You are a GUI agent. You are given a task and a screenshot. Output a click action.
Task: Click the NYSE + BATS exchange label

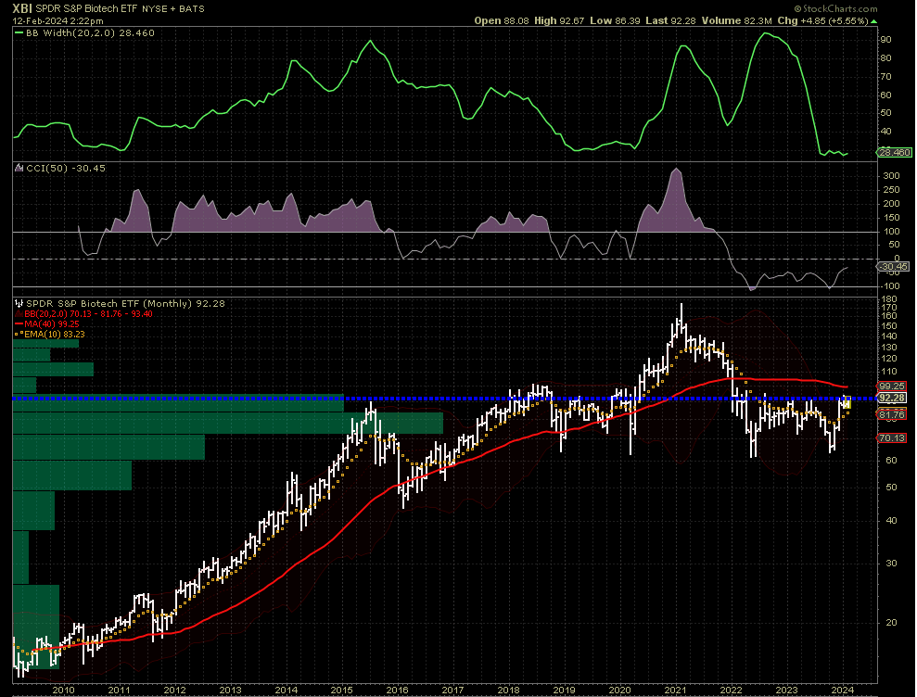(173, 9)
